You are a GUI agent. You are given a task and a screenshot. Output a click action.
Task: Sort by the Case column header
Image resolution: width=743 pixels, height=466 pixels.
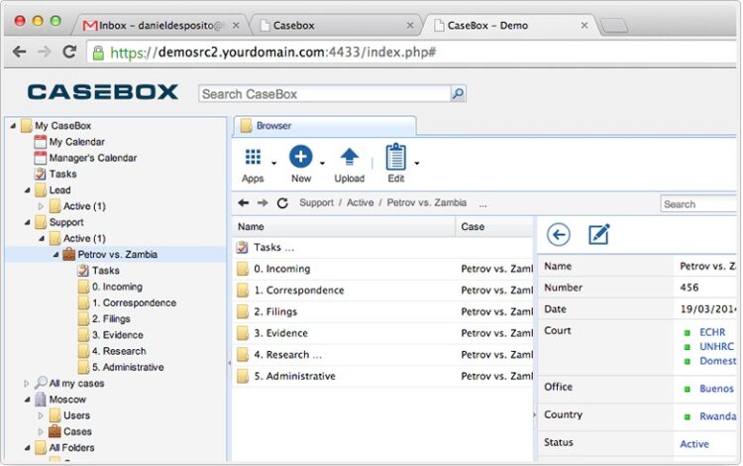494,227
